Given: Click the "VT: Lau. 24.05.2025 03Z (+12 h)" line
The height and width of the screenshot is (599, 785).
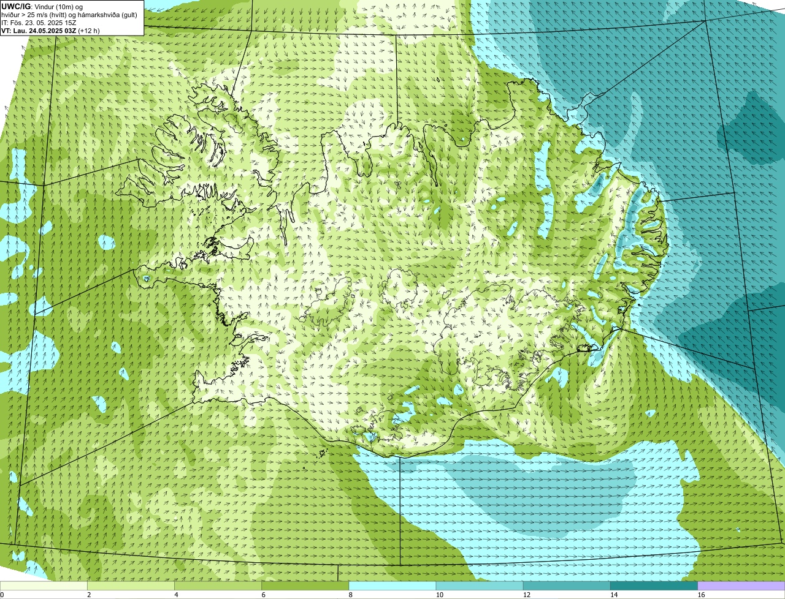Looking at the screenshot, I should point(50,30).
